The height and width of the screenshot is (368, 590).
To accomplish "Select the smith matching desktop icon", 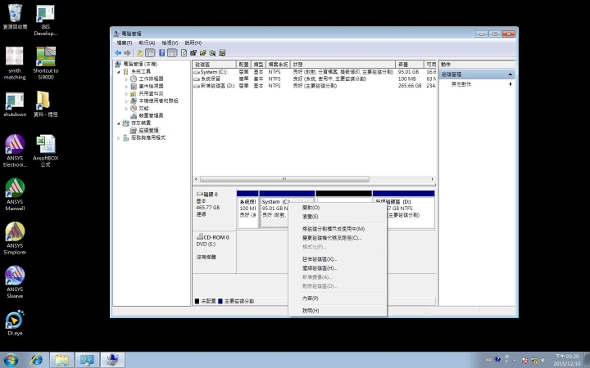I will (15, 64).
